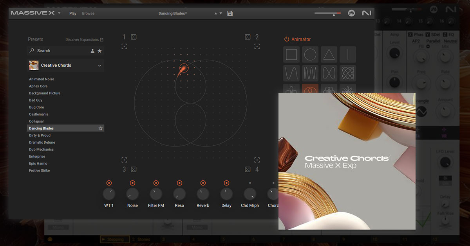
Task: Select the triangle Animator shape
Action: coord(329,54)
